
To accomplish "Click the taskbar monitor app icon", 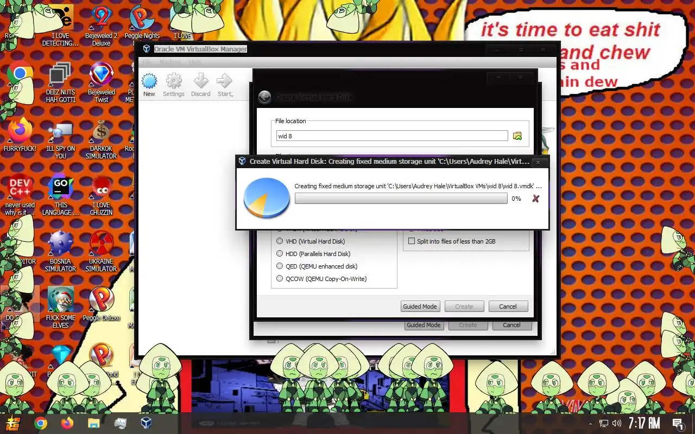I will 120,423.
